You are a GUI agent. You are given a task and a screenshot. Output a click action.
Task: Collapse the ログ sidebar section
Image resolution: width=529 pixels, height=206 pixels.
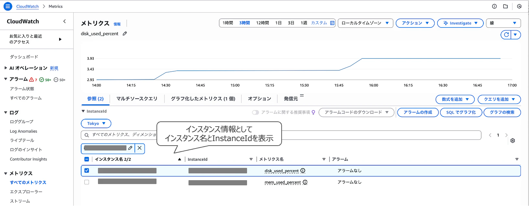[5, 112]
